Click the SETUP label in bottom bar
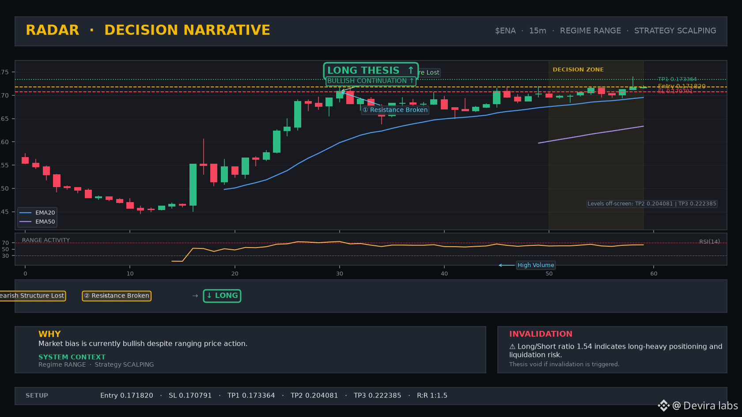The image size is (742, 417). (37, 396)
